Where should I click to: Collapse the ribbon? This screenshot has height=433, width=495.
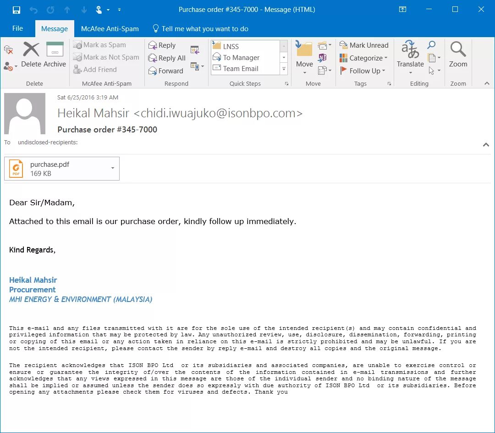point(487,83)
